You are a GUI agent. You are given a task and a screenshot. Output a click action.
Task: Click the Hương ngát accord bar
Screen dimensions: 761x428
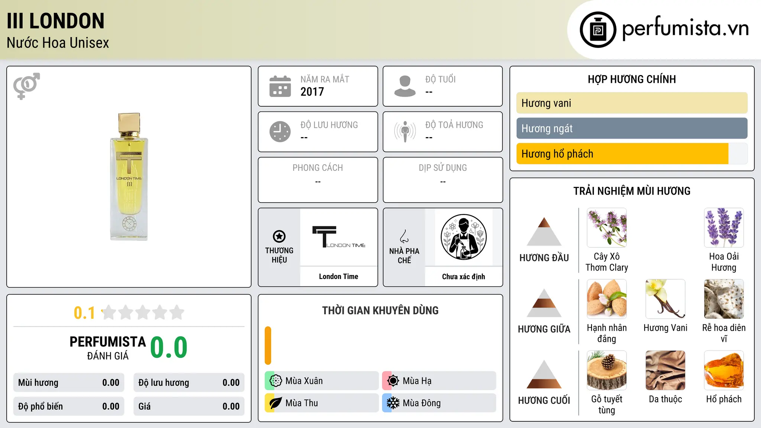pyautogui.click(x=632, y=128)
